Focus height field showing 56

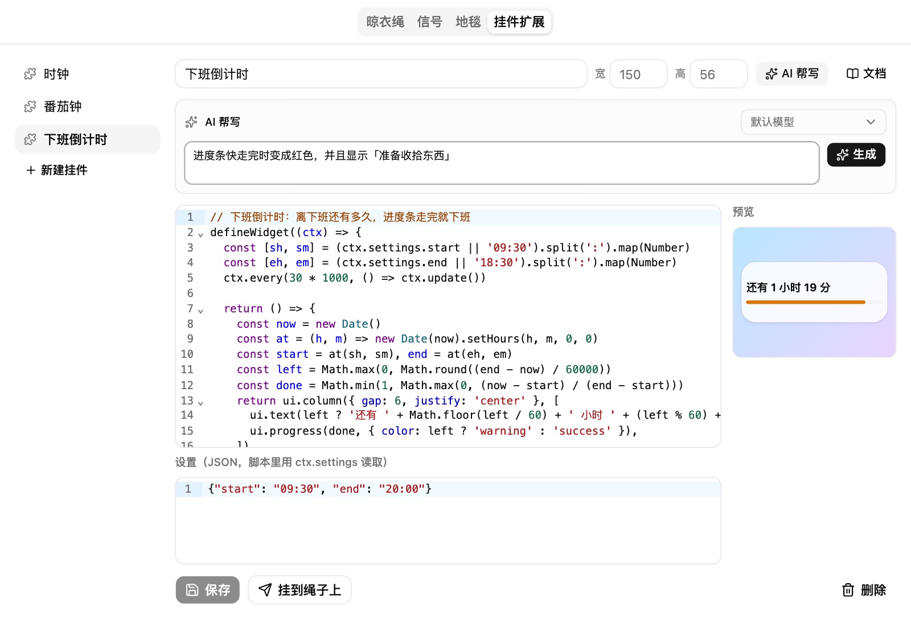[x=719, y=74]
